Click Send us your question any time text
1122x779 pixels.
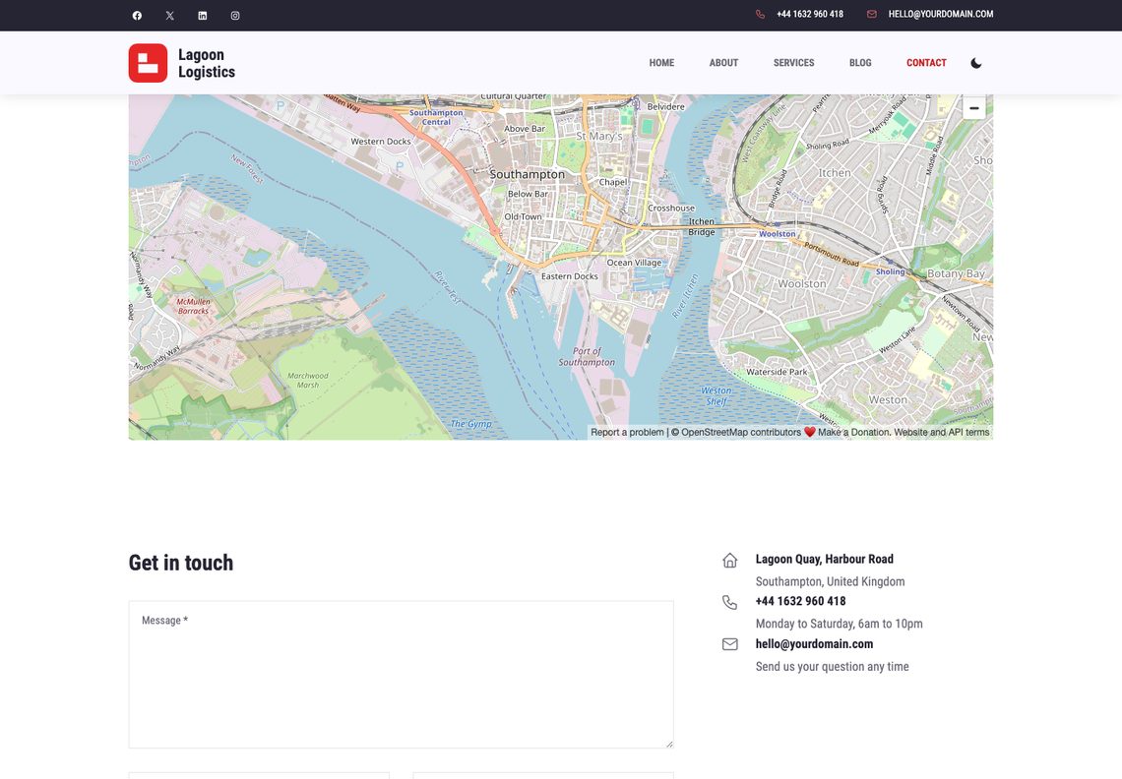click(833, 667)
